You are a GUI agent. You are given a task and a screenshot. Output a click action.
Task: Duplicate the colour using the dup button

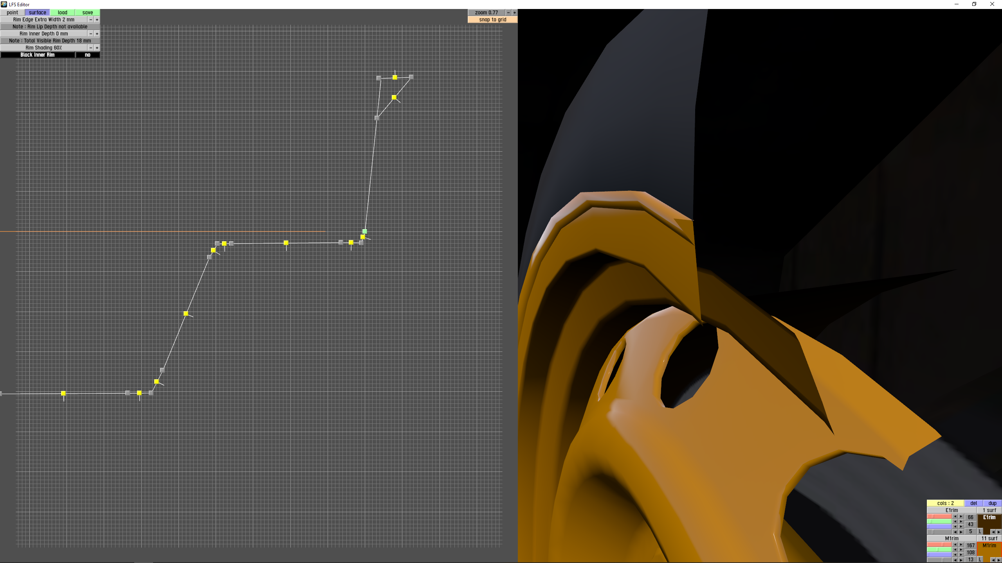coord(992,503)
